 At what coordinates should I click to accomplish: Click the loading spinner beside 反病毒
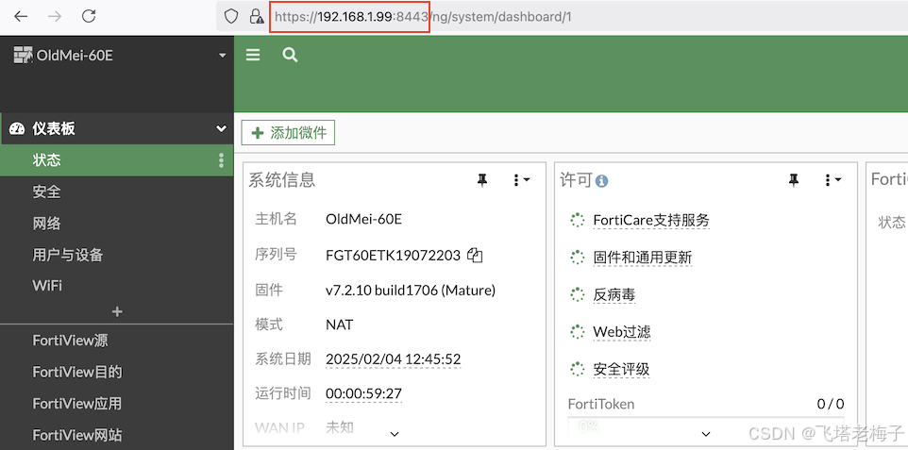point(577,294)
